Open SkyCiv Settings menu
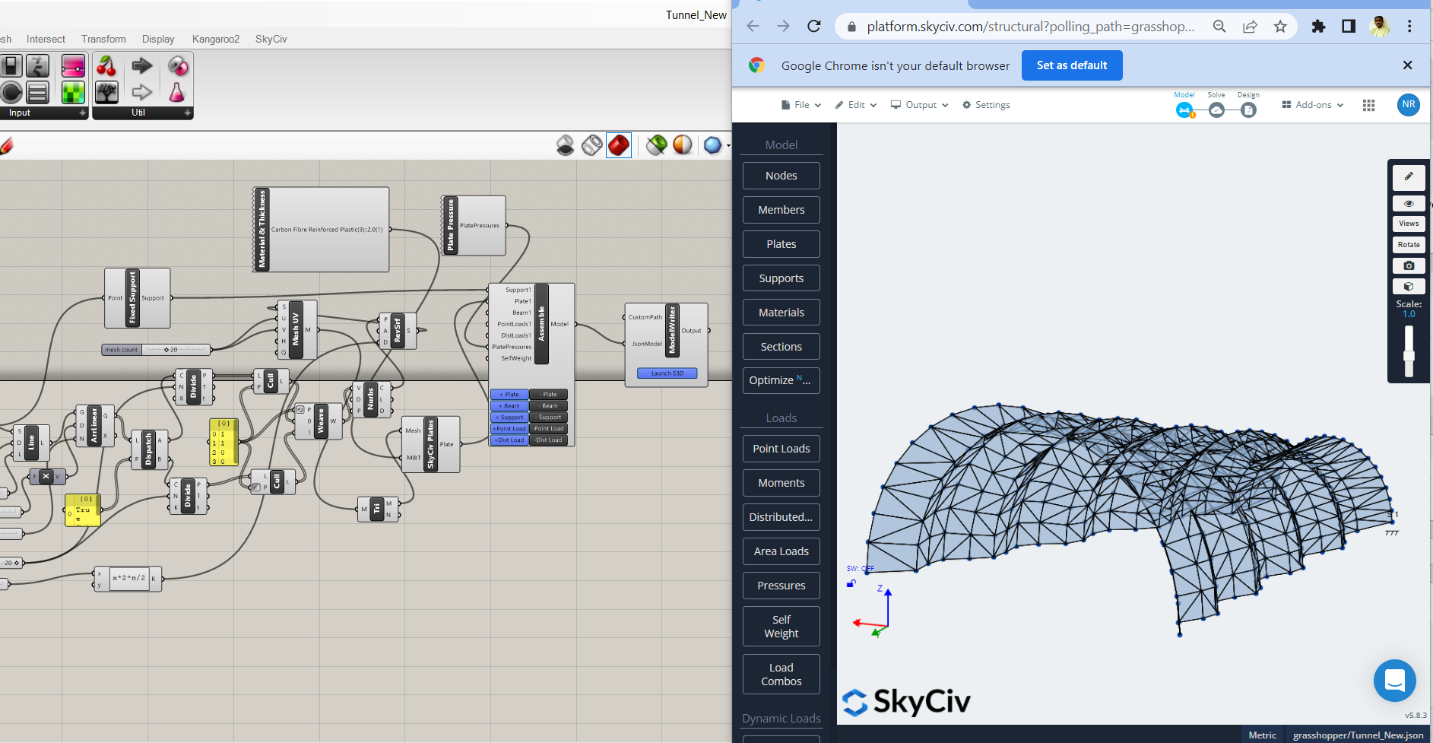1433x743 pixels. (x=986, y=105)
